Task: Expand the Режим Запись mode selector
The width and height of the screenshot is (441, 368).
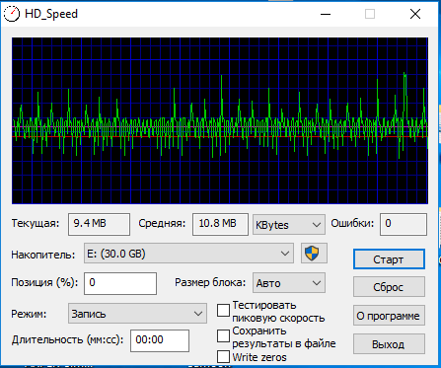Action: (x=137, y=314)
